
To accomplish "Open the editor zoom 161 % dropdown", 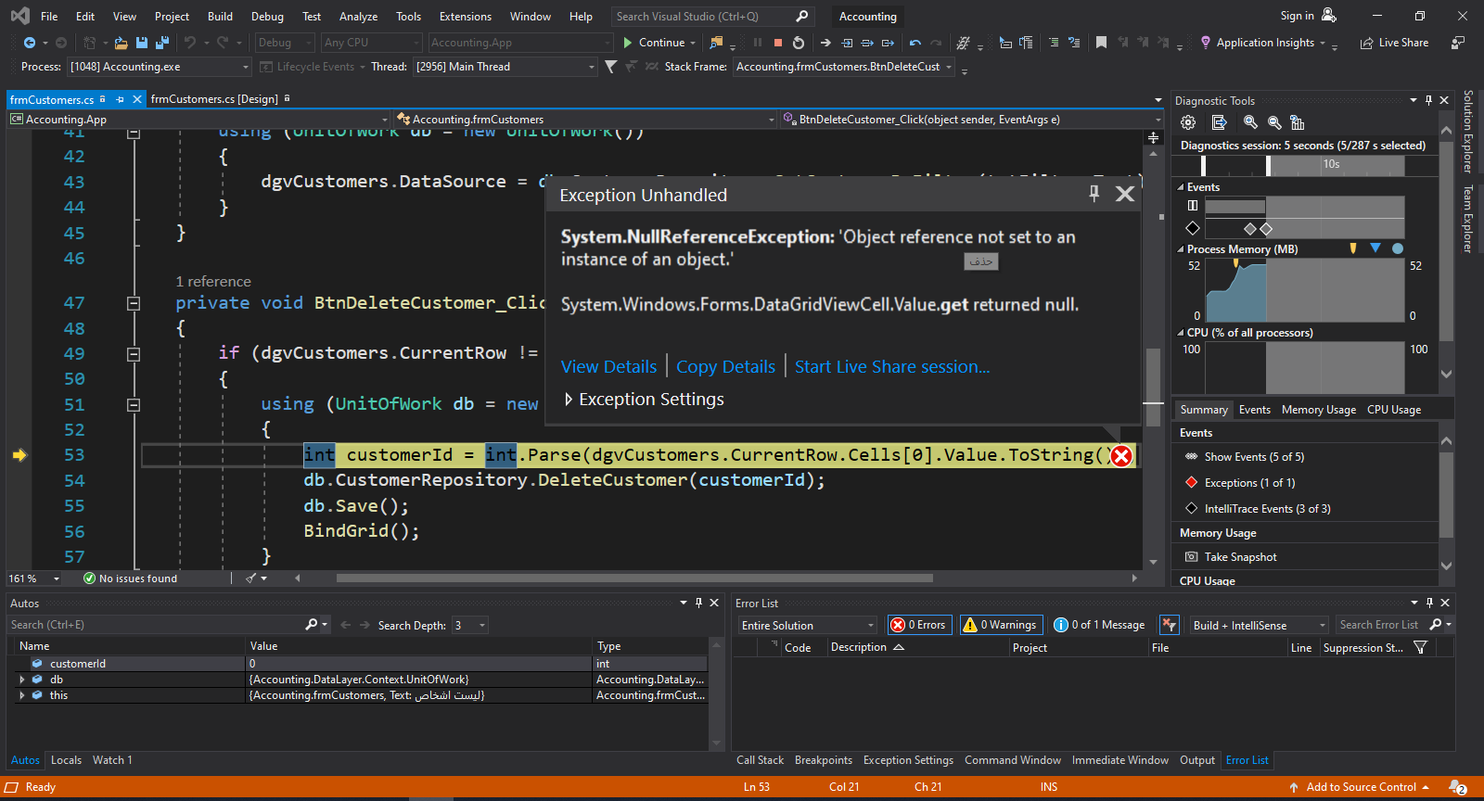I will pos(34,578).
